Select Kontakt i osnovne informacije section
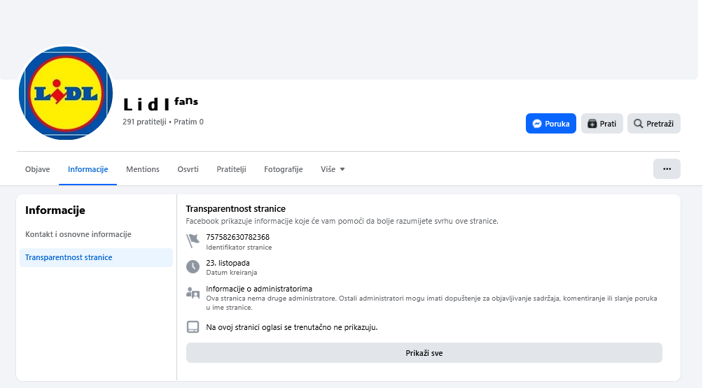This screenshot has width=703, height=388. click(x=78, y=234)
